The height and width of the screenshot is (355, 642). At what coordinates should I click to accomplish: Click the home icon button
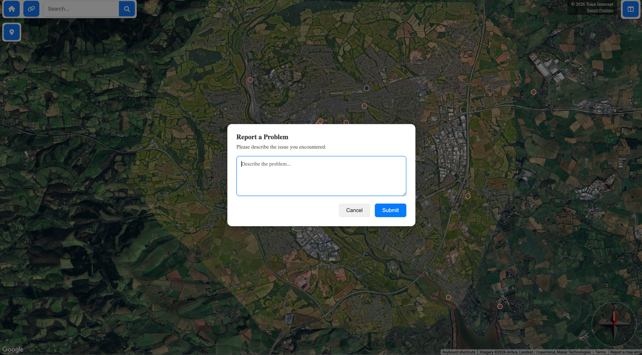coord(12,9)
